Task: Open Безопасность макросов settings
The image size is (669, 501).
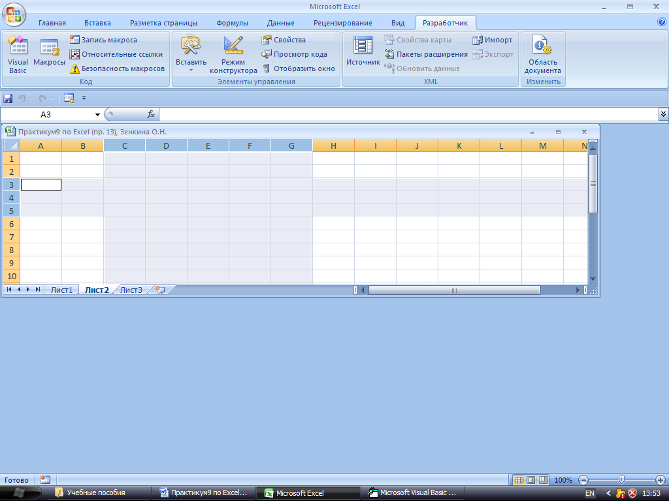Action: coord(118,68)
